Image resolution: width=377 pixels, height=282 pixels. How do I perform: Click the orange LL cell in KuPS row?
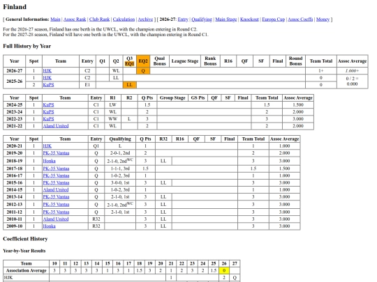point(130,85)
